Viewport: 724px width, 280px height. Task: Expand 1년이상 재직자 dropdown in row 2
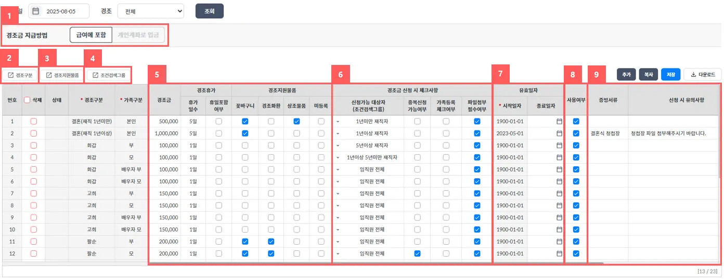pyautogui.click(x=337, y=134)
